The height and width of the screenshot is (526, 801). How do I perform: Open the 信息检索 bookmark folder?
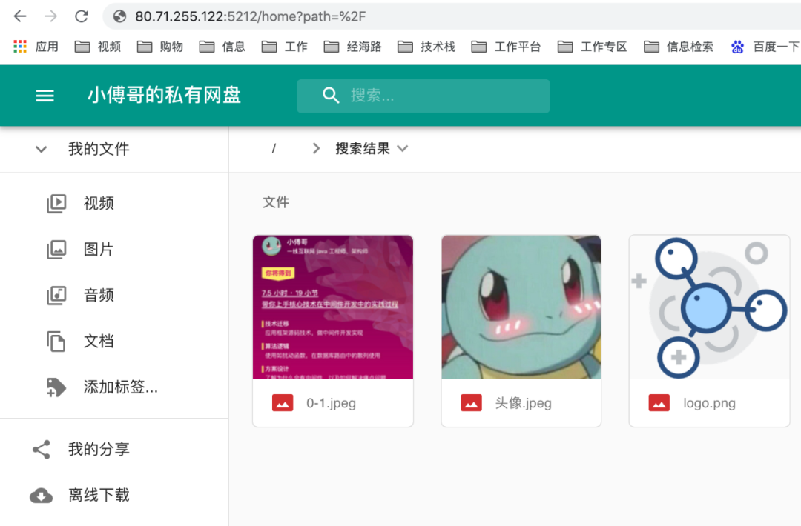(x=679, y=47)
